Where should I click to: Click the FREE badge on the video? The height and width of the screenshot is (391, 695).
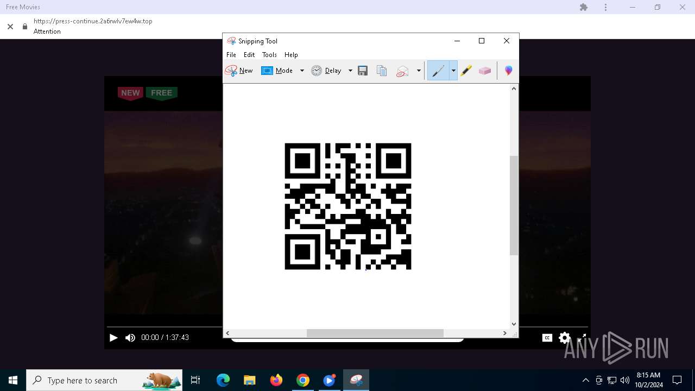[x=161, y=93]
